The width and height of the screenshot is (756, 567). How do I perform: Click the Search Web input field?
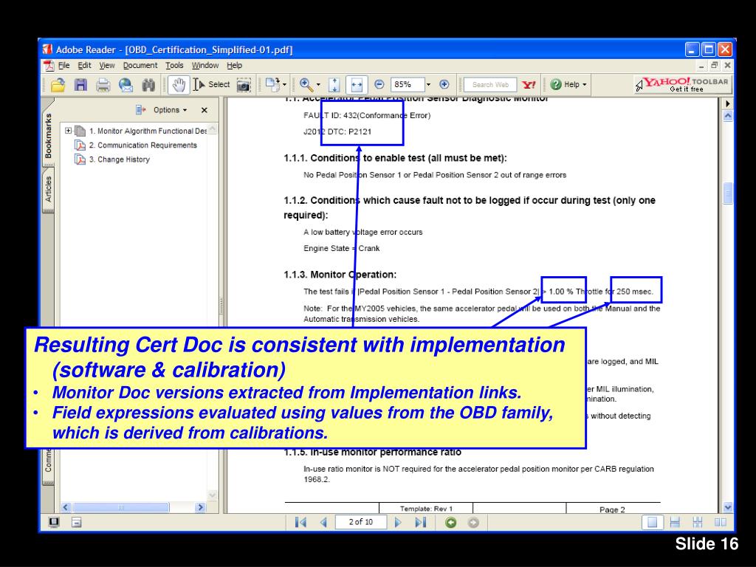click(x=490, y=85)
